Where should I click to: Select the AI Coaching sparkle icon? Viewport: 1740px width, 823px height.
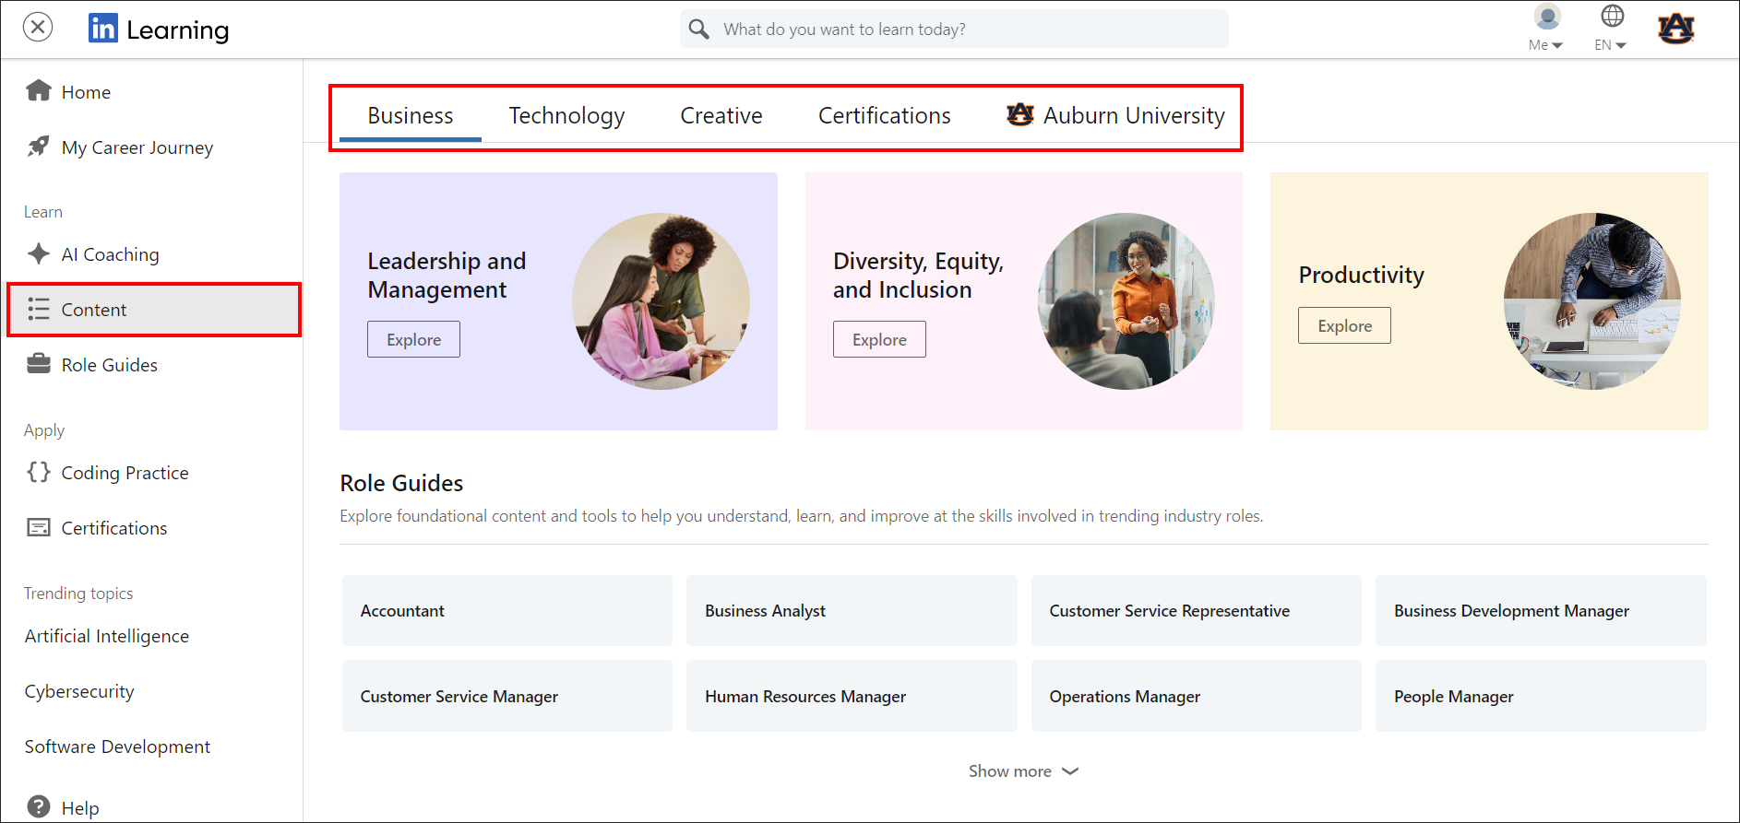(x=39, y=253)
